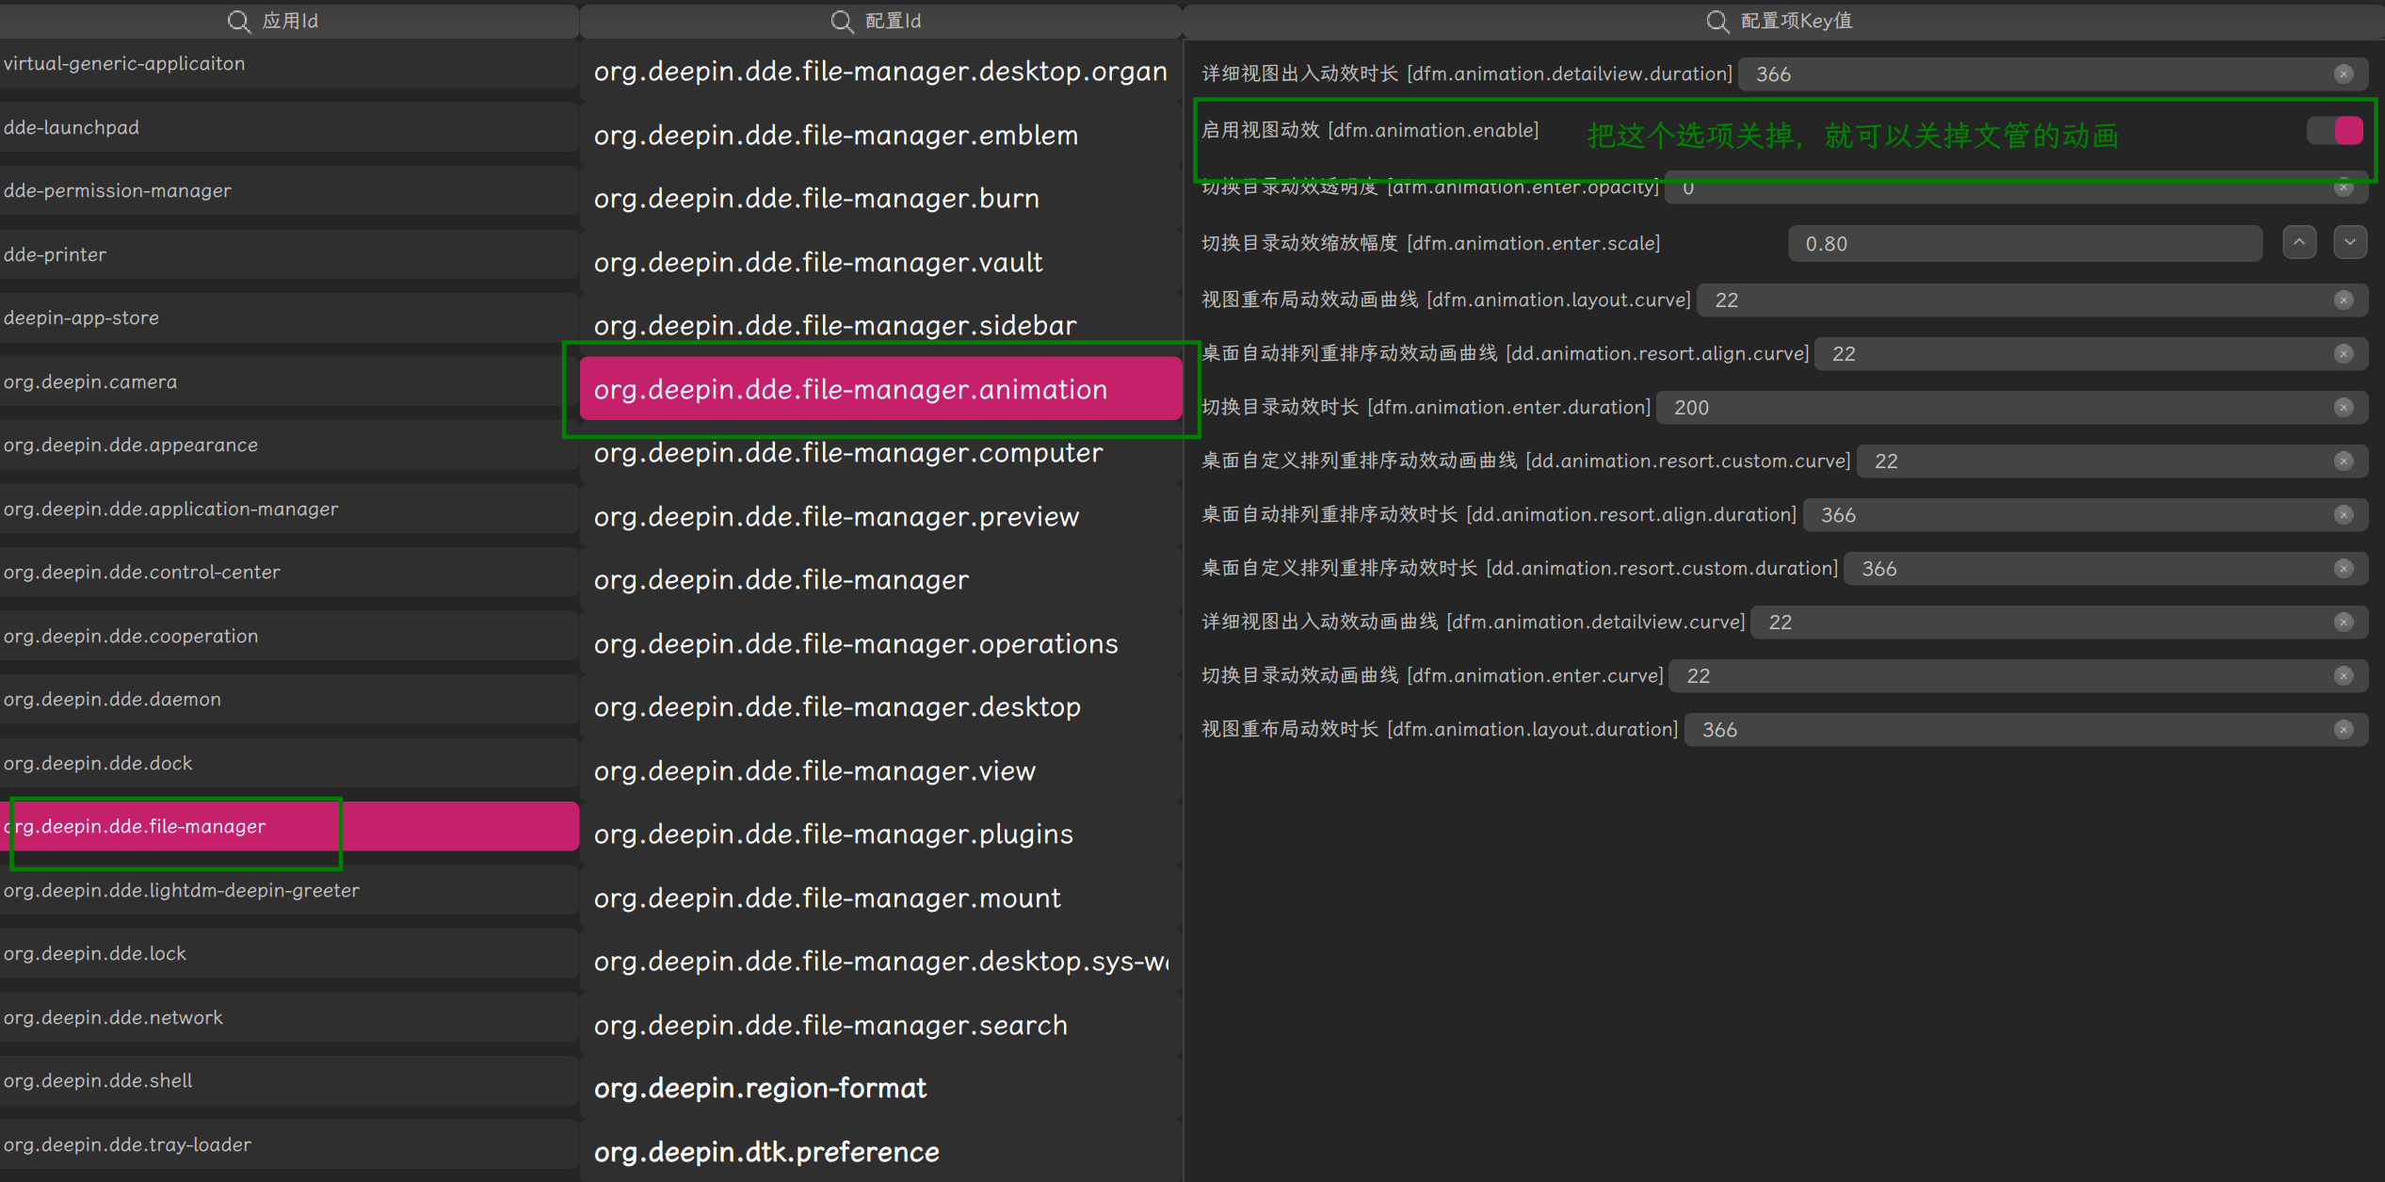Viewport: 2385px width, 1182px height.
Task: Select org.deepin.dde.file-manager.preview config
Action: pos(880,516)
